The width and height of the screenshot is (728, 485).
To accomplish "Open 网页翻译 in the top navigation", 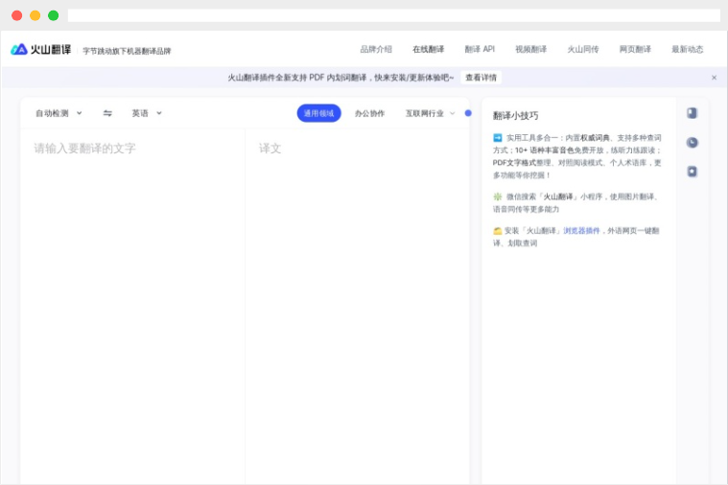I will pos(635,49).
